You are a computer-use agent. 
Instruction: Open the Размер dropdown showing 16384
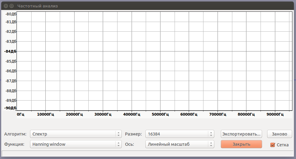click(180, 134)
